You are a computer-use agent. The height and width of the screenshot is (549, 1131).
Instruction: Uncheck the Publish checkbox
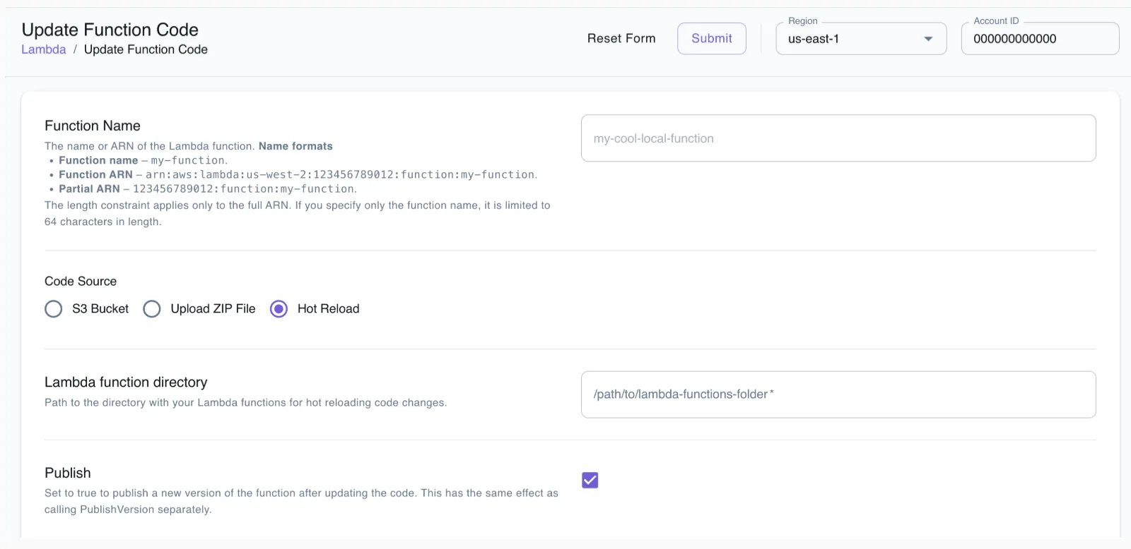click(590, 481)
